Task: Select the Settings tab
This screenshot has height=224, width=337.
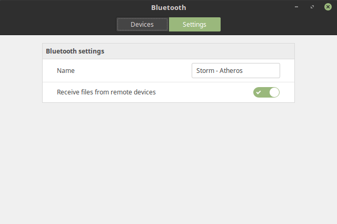Action: coord(195,25)
